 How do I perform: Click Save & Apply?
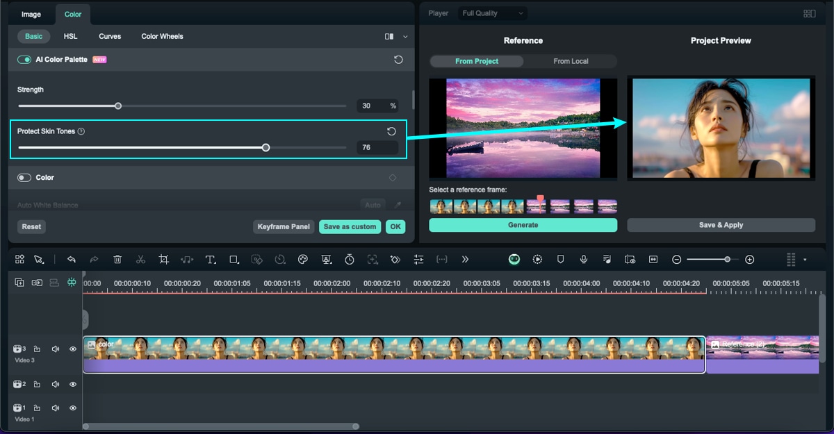coord(721,225)
